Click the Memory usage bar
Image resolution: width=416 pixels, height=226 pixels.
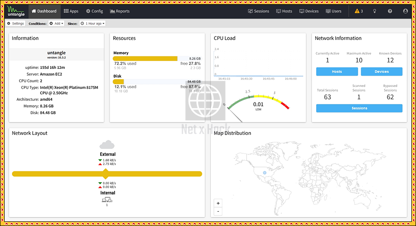pos(157,59)
